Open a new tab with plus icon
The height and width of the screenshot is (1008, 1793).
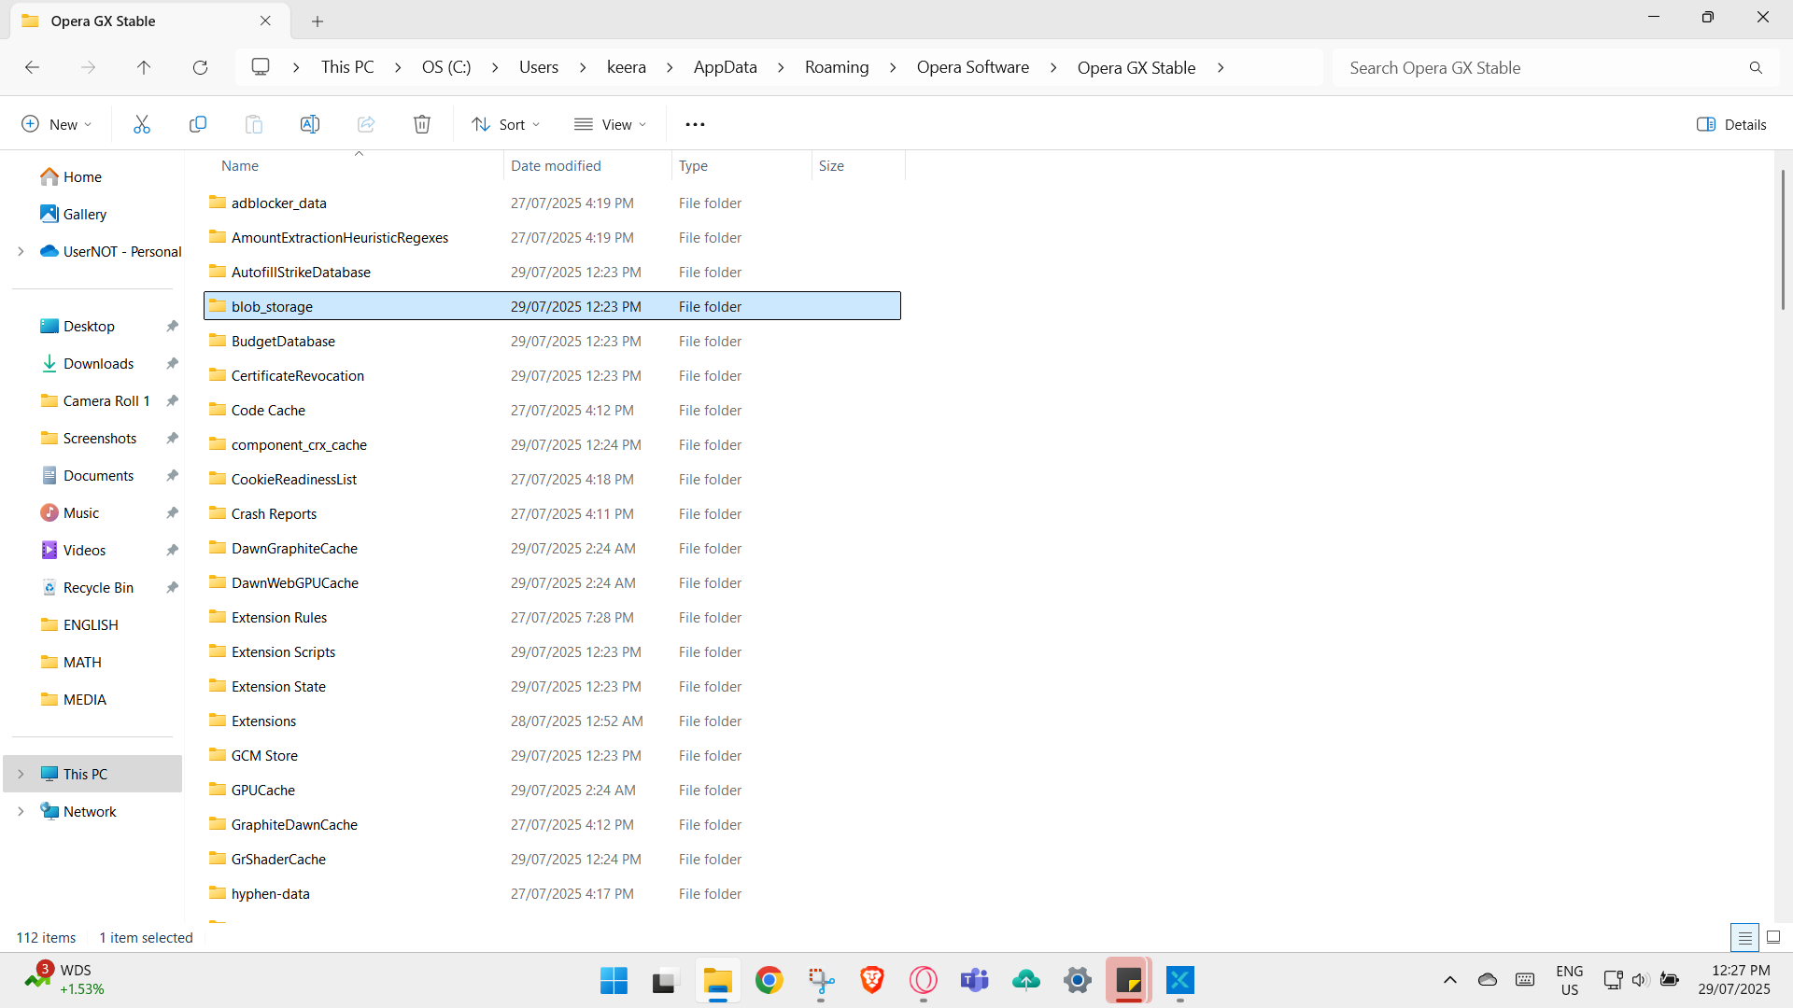[x=318, y=21]
